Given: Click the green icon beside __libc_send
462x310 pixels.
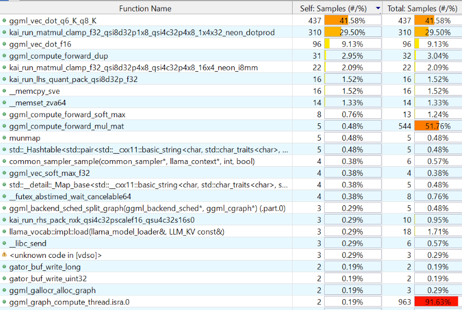Looking at the screenshot, I should (x=4, y=243).
